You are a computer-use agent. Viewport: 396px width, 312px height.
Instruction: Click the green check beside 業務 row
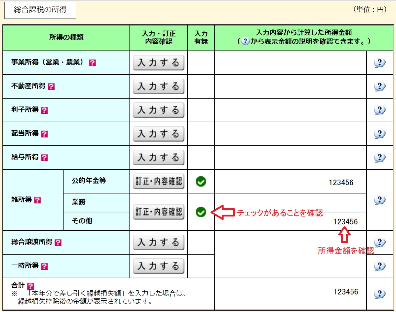201,212
